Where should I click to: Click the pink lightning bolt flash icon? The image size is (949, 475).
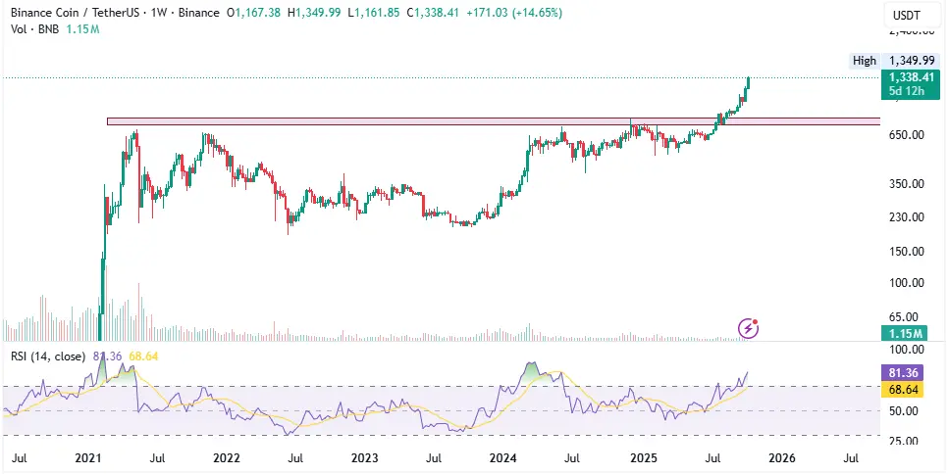749,328
